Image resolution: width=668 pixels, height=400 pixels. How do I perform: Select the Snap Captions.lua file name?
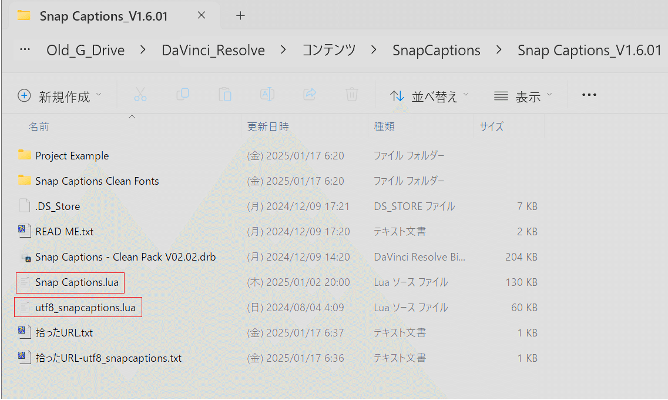click(77, 282)
